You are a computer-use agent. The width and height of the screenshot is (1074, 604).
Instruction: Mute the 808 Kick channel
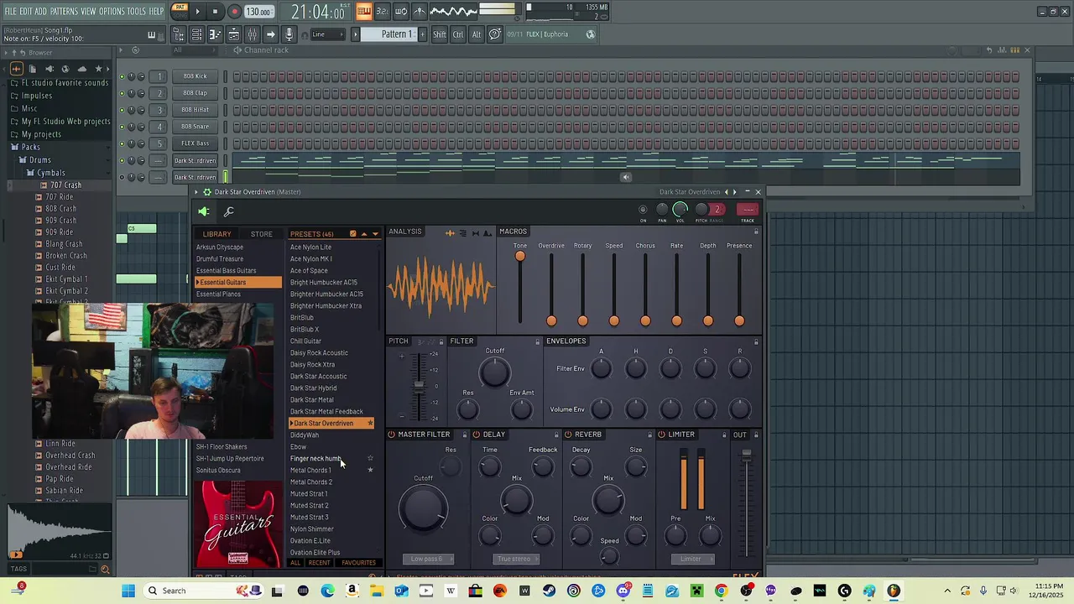coord(122,76)
